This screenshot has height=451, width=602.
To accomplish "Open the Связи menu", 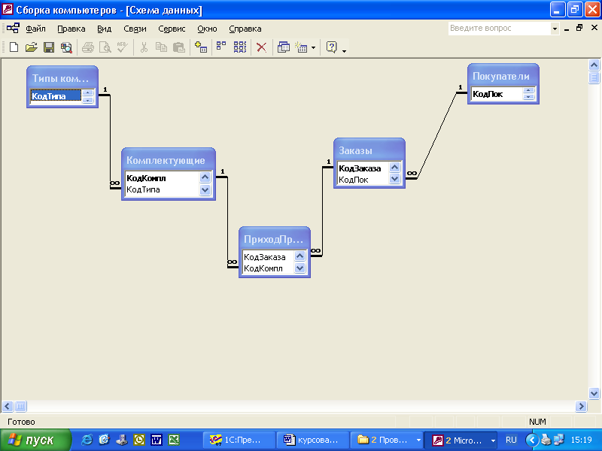I will [x=135, y=29].
